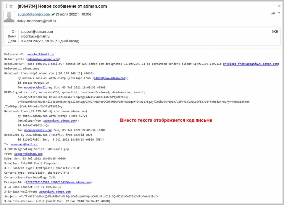The height and width of the screenshot is (205, 284).
Task: Click the 'Кому: moonback@mail.ru' line
Action: [37, 21]
